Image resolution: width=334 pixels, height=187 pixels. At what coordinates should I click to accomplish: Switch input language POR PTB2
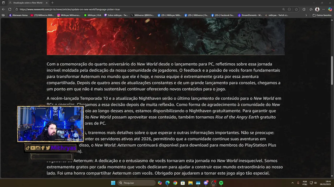[305, 183]
